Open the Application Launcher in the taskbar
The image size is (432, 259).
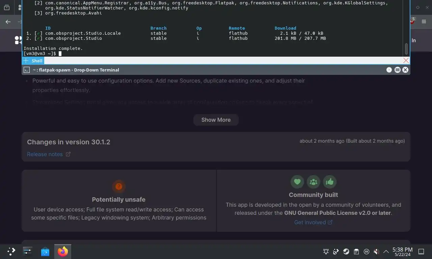coord(11,251)
